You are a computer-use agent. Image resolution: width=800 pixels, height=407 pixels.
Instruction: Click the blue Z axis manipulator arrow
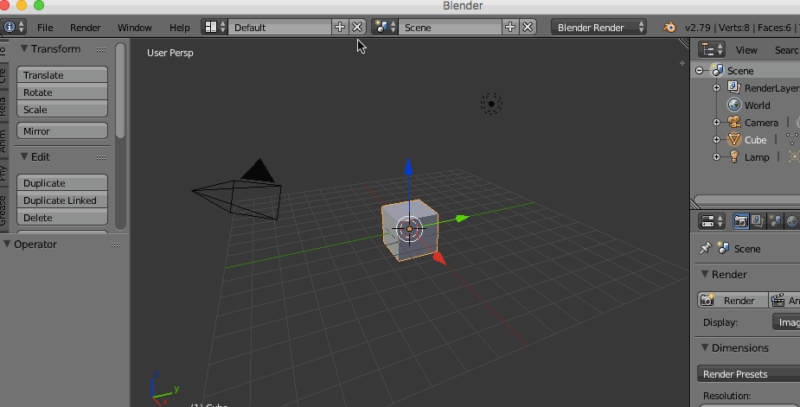click(x=408, y=166)
